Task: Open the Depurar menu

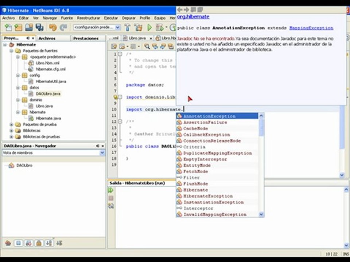Action: pos(129,18)
